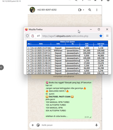Image resolution: width=113 pixels, height=130 pixels.
Task: Open emoji sticker picker
Action: click(x=38, y=125)
